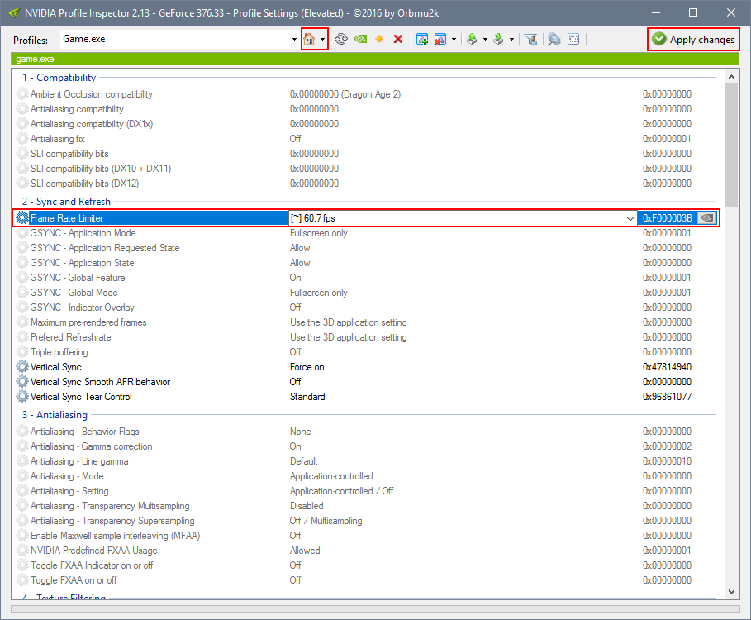This screenshot has height=620, width=751.
Task: Click the scrollbar down arrow of settings list
Action: coord(731,592)
